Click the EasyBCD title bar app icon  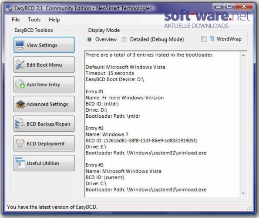(x=9, y=8)
